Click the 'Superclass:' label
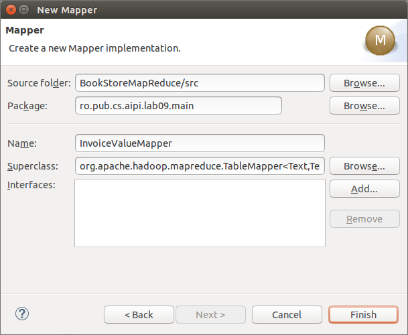The height and width of the screenshot is (335, 408). point(33,166)
